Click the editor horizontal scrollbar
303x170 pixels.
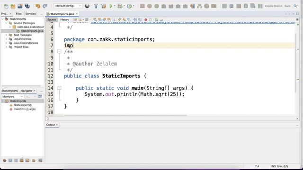(x=125, y=115)
